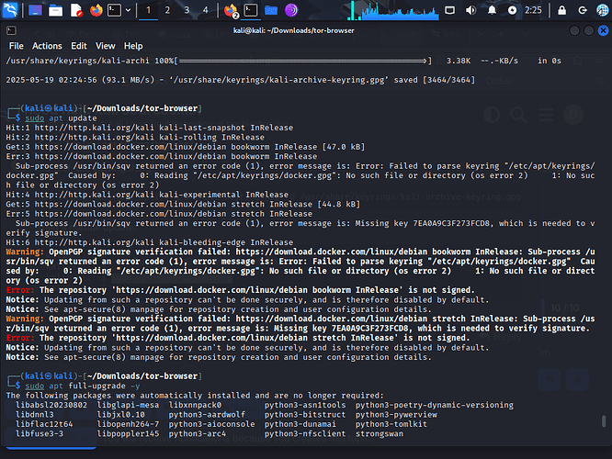This screenshot has height=459, width=612.
Task: Click the terminal vertical scrollbar handle
Action: pyautogui.click(x=604, y=421)
